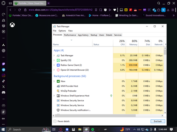The height and width of the screenshot is (132, 177).
Task: Go back in browser history
Action: coord(10,10)
